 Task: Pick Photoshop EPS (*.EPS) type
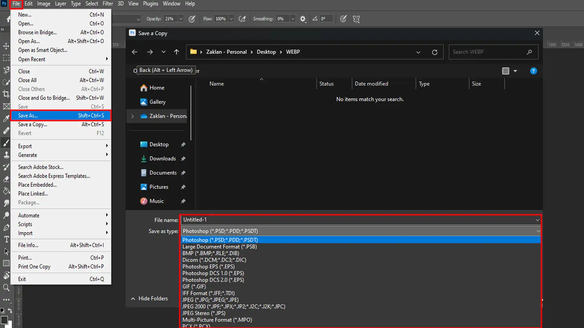(361, 267)
